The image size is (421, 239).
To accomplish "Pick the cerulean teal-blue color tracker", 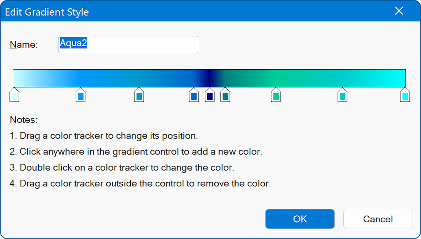I will (139, 96).
